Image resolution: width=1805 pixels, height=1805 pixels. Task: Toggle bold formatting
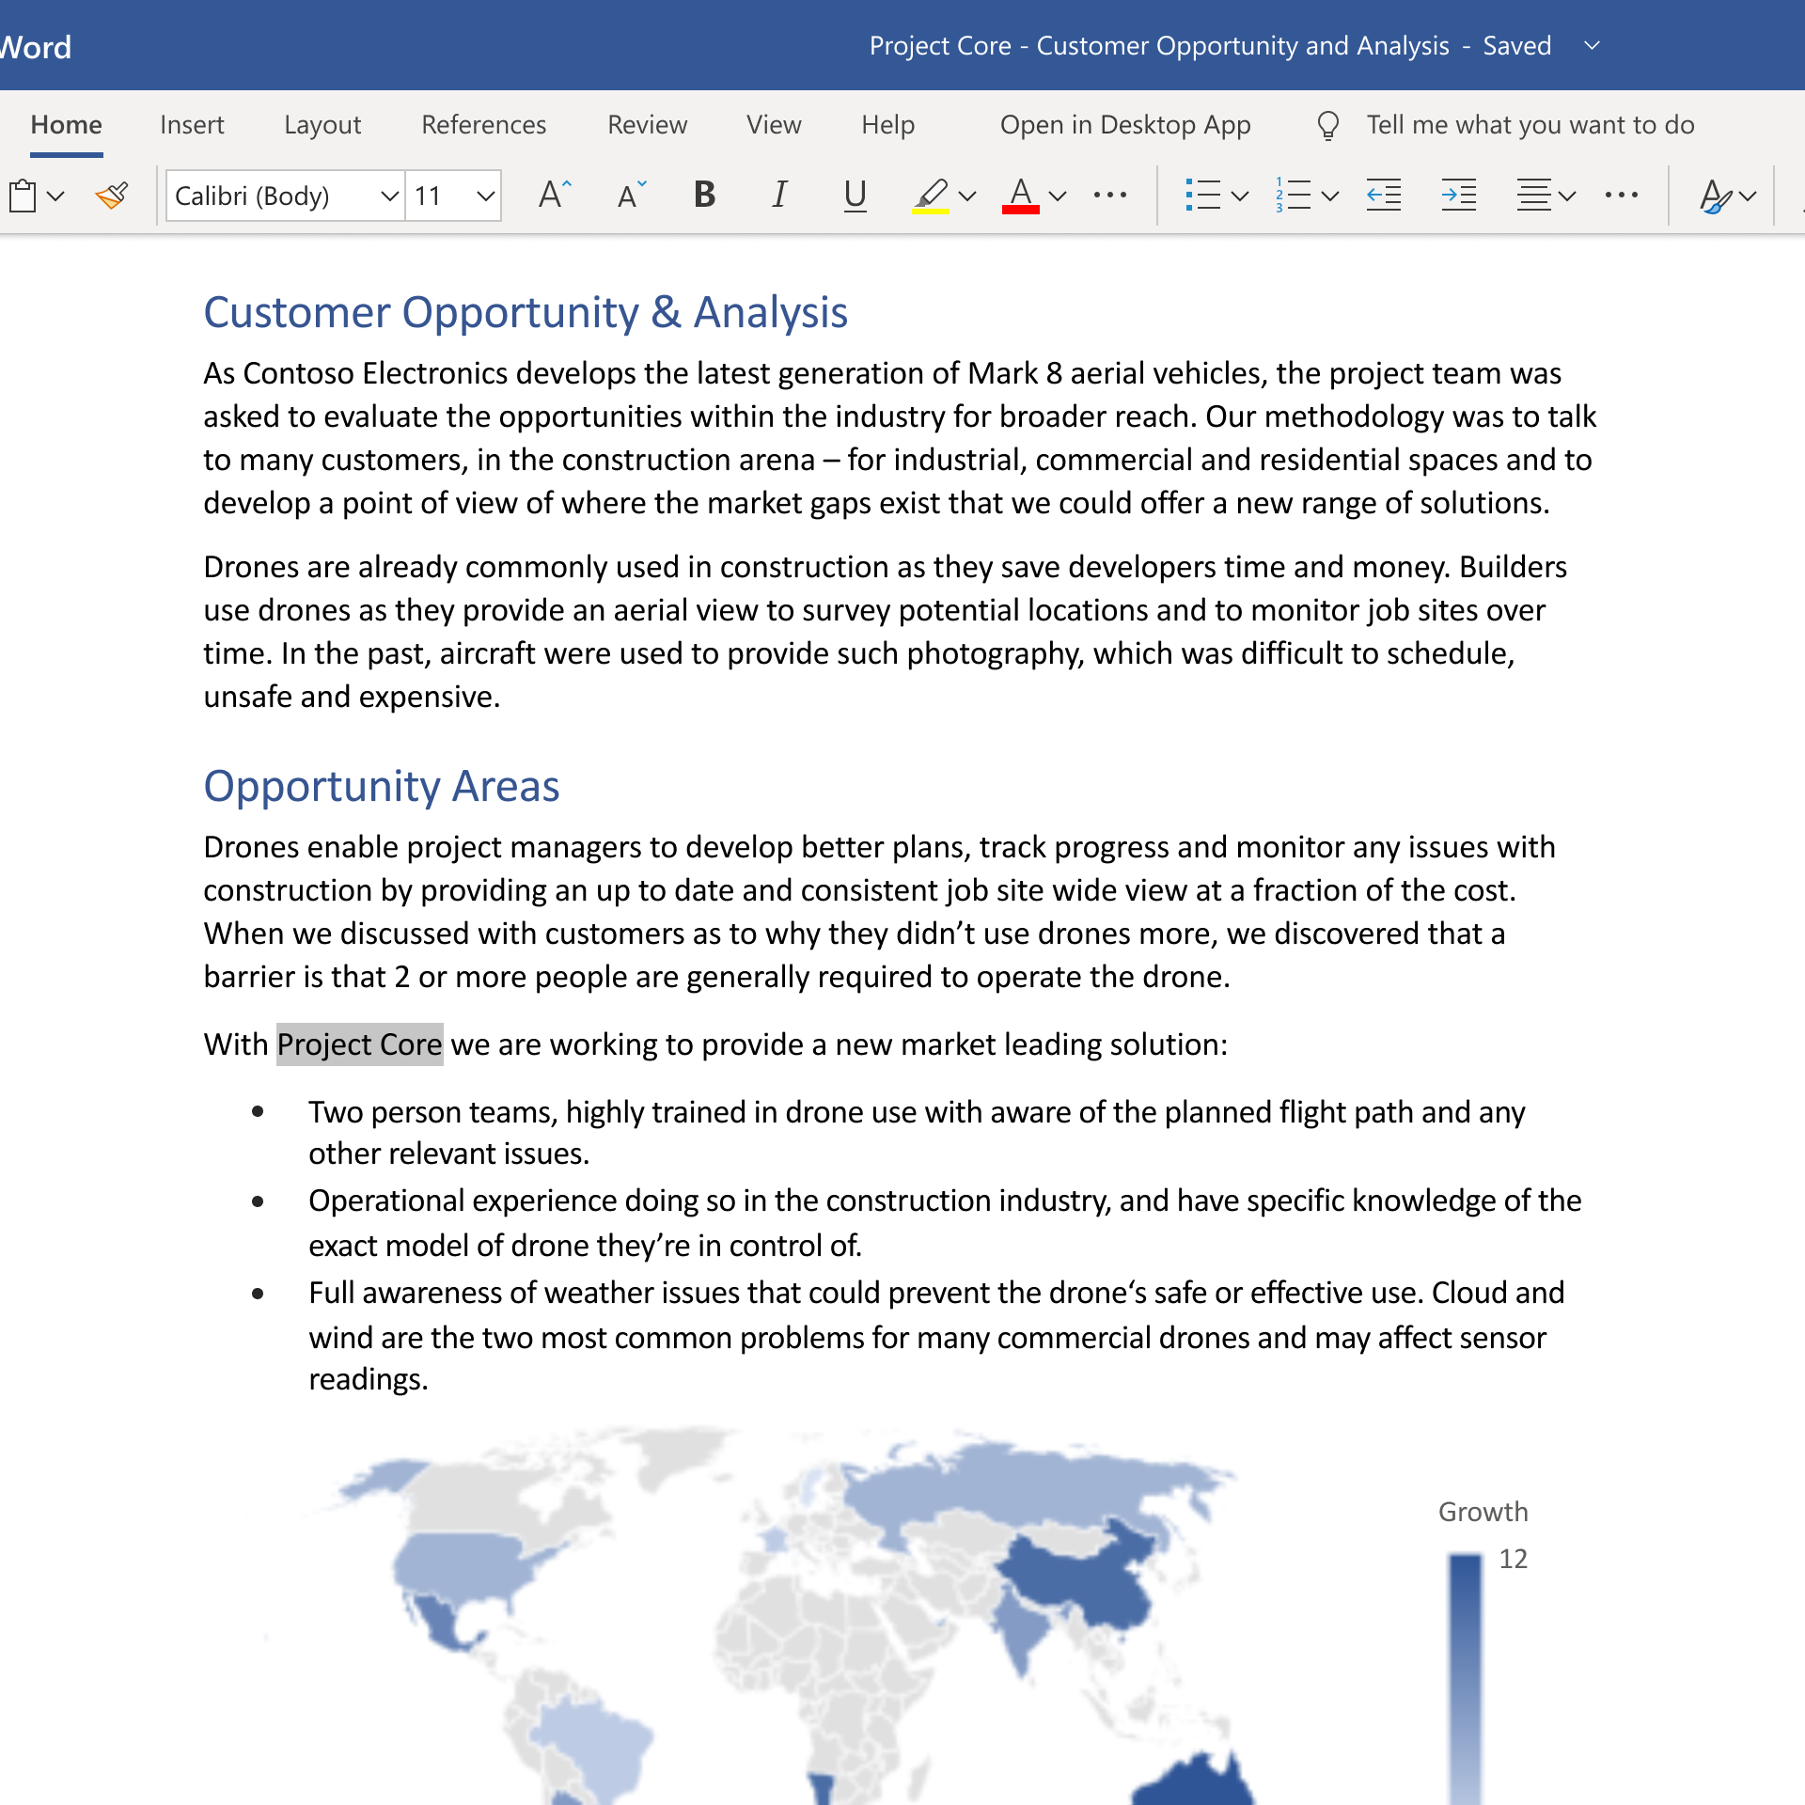tap(704, 195)
